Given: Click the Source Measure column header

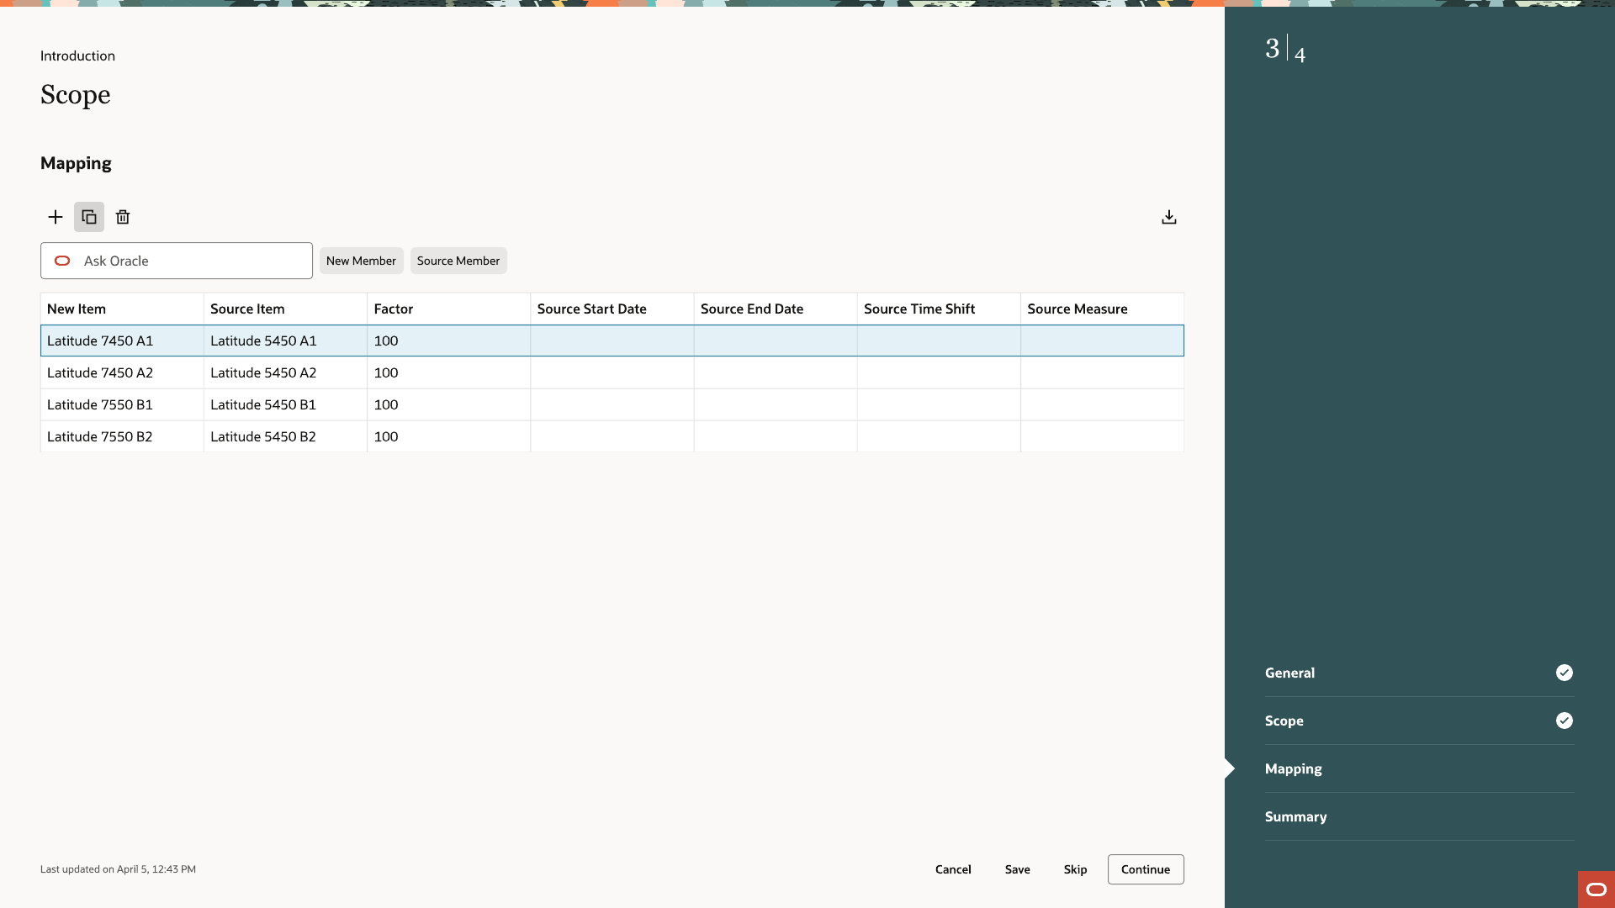Looking at the screenshot, I should point(1103,309).
